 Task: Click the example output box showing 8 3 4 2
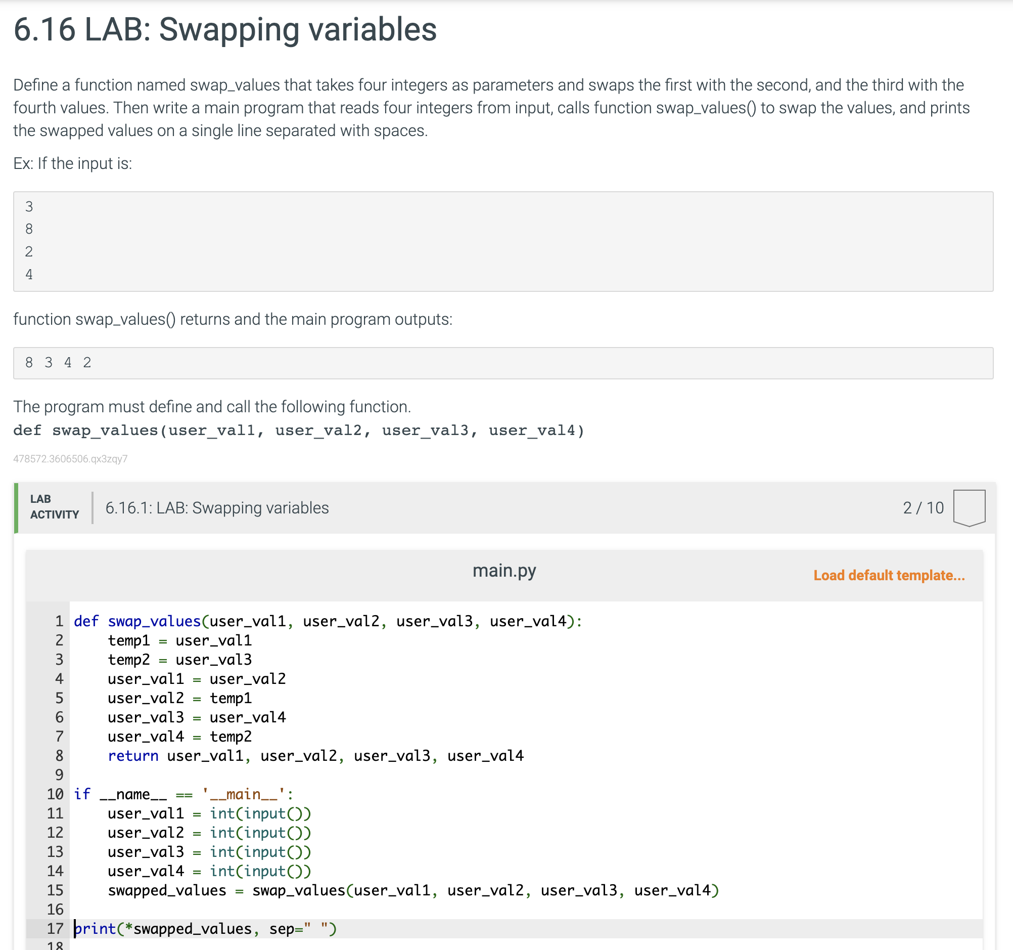coord(502,363)
